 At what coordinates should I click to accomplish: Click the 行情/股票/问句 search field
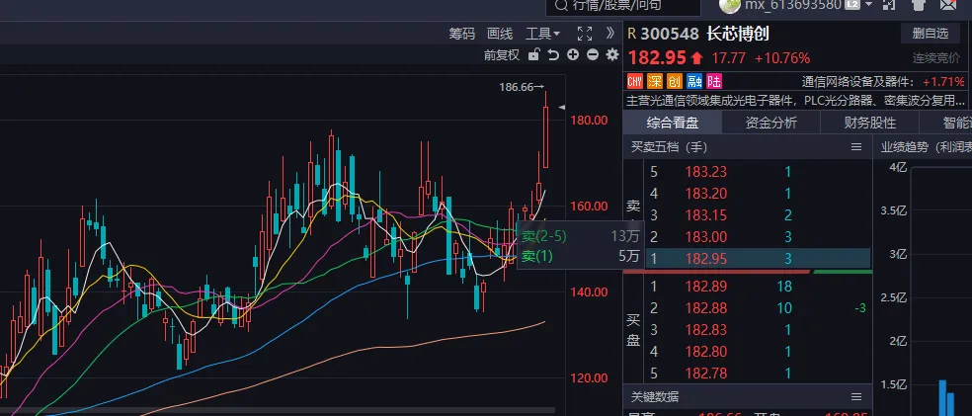(623, 6)
